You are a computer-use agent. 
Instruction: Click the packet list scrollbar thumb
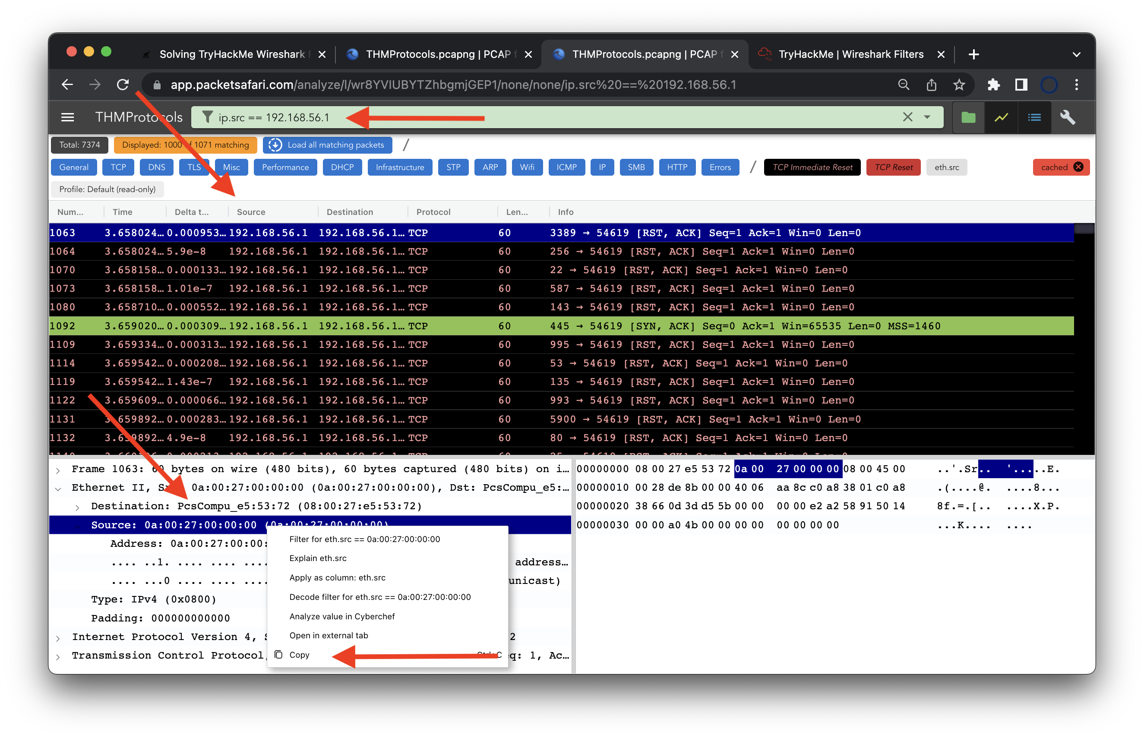click(1084, 229)
